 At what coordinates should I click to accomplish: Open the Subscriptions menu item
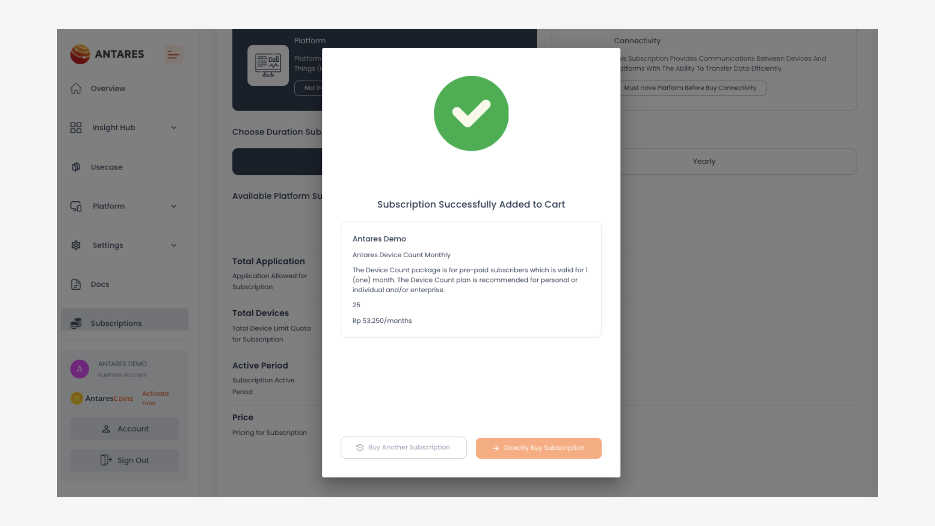pos(116,323)
